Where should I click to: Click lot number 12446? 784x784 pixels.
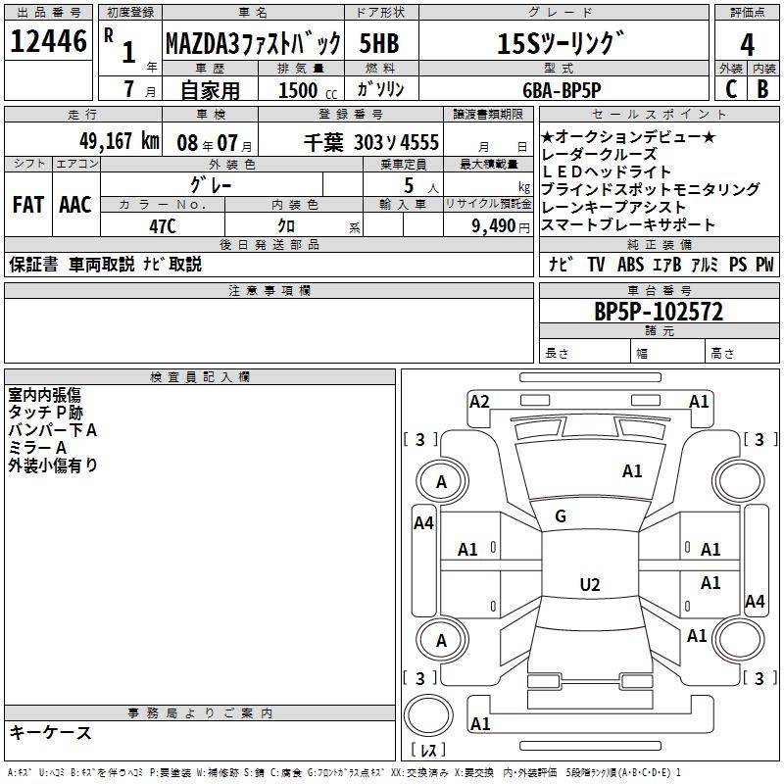tap(48, 41)
